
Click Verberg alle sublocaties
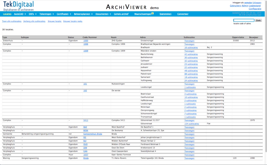click(x=34, y=21)
